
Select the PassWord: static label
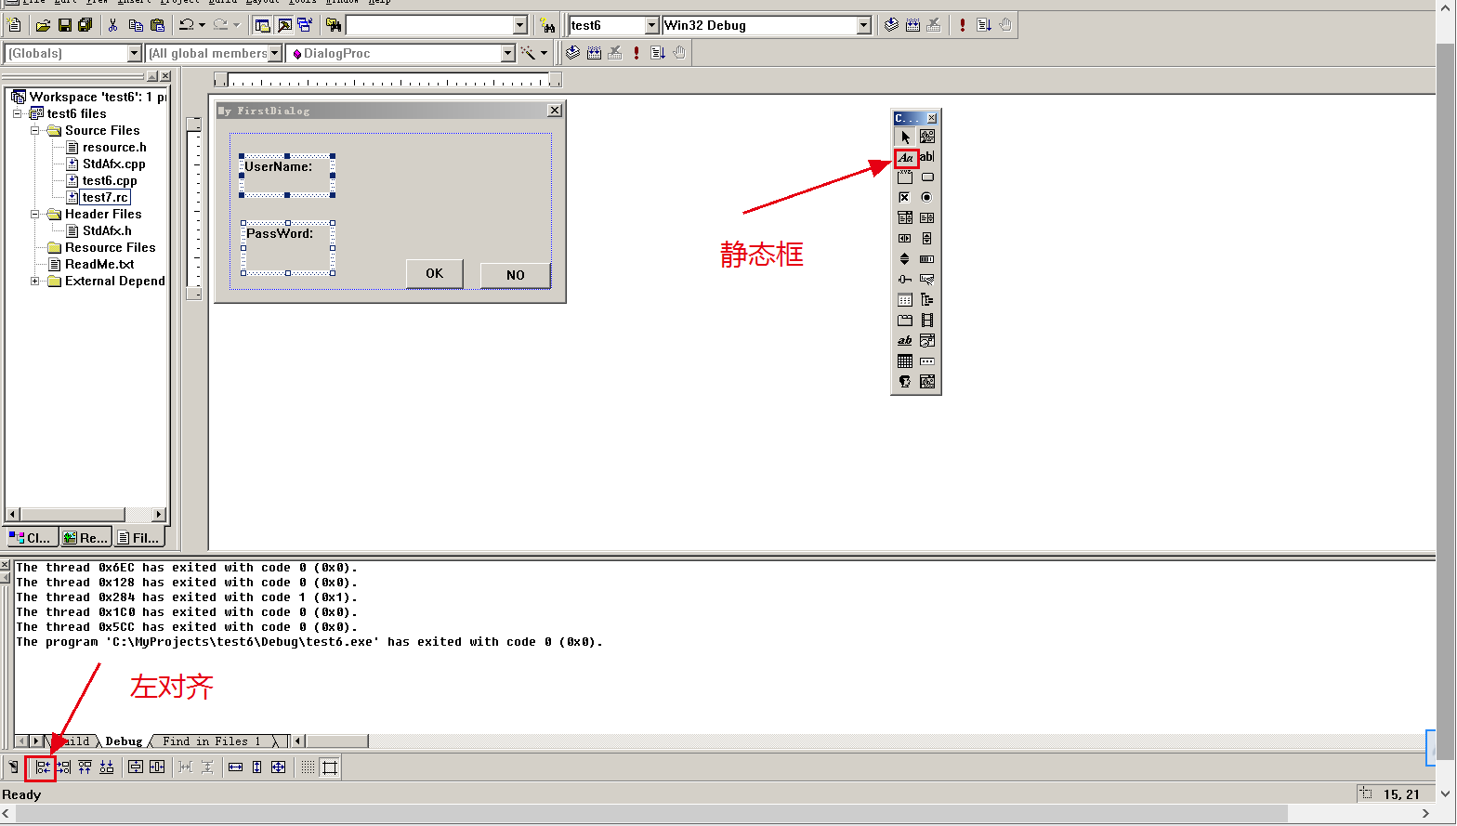pos(288,248)
